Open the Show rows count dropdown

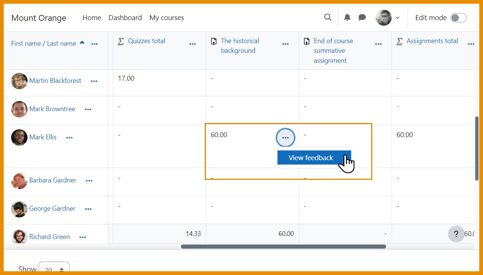click(x=54, y=269)
